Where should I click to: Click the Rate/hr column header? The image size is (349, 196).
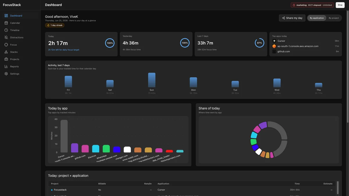click(148, 184)
